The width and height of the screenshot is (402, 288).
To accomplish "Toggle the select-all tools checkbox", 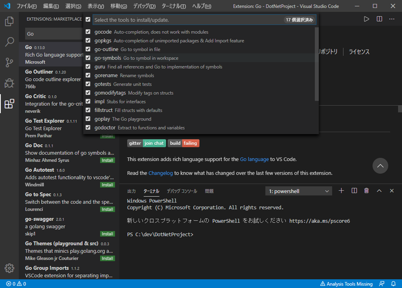I will (88, 20).
